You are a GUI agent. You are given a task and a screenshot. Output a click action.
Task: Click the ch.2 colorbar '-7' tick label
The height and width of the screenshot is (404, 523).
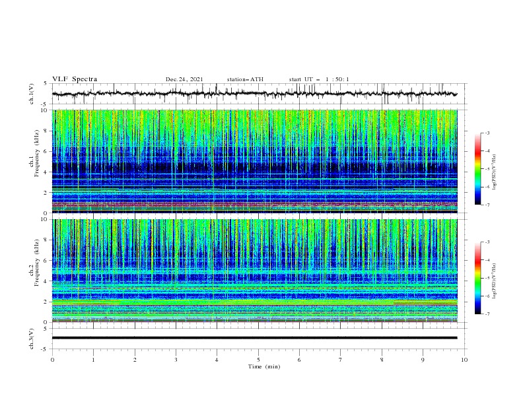pos(487,314)
